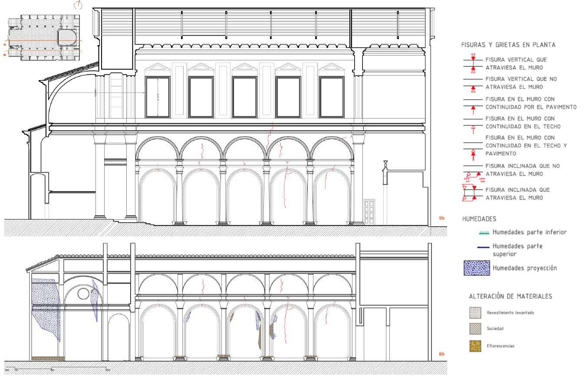Click the circular oculus in section 8b
This screenshot has height=379, width=586.
(83, 293)
